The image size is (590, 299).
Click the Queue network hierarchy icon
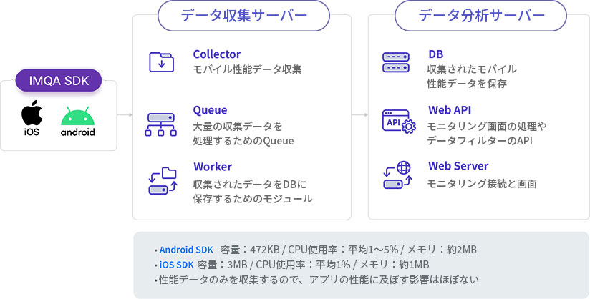161,124
